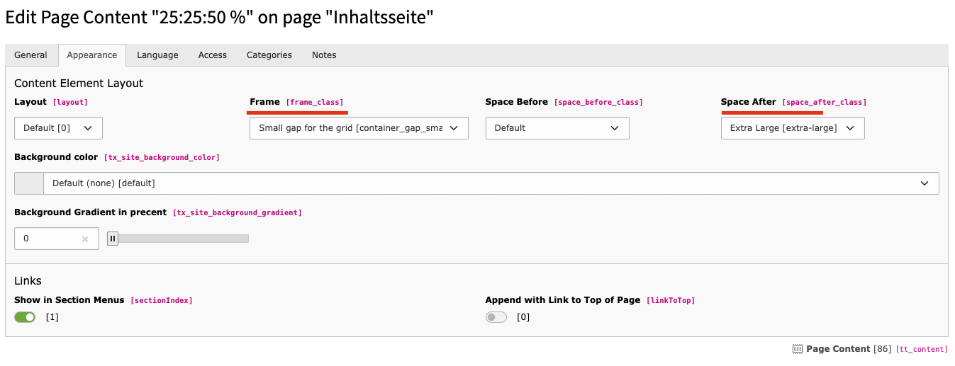Image resolution: width=955 pixels, height=366 pixels.
Task: Open the Language tab
Action: [157, 55]
